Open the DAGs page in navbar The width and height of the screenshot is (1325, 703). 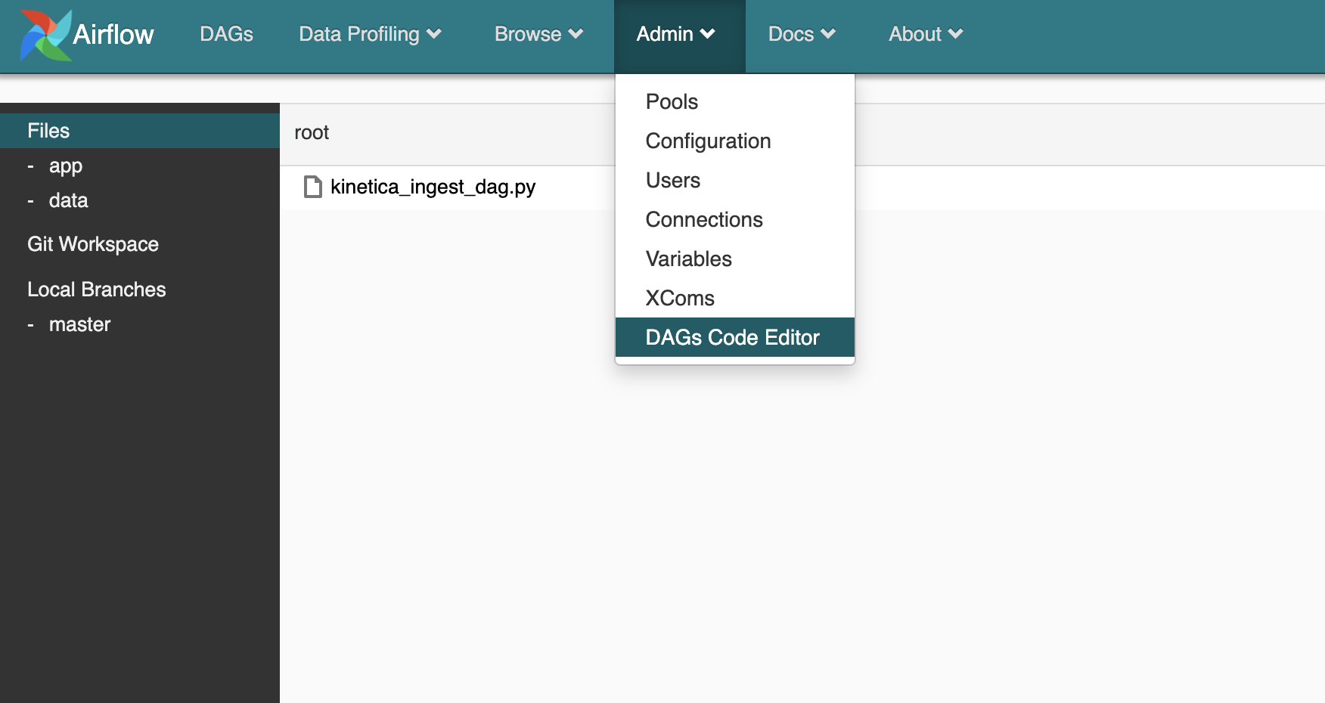point(226,34)
